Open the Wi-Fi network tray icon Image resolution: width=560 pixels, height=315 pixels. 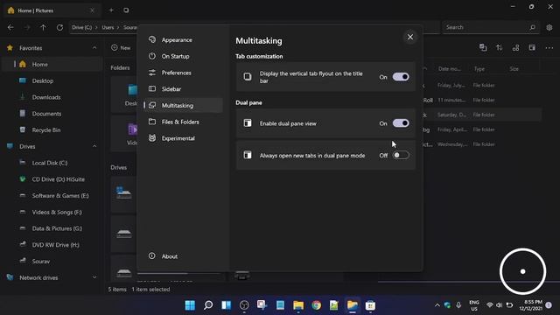[490, 305]
